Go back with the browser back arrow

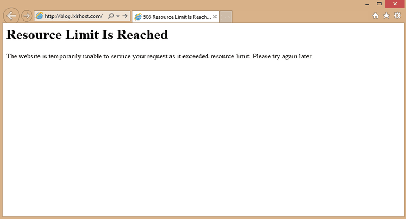(11, 16)
